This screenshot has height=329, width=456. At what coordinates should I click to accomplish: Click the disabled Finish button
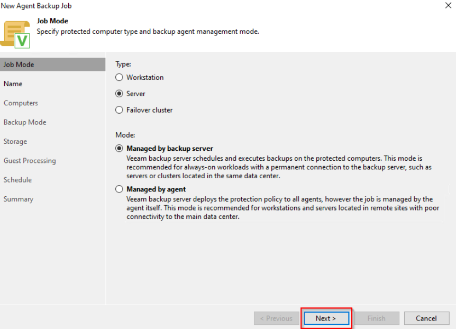click(x=377, y=318)
